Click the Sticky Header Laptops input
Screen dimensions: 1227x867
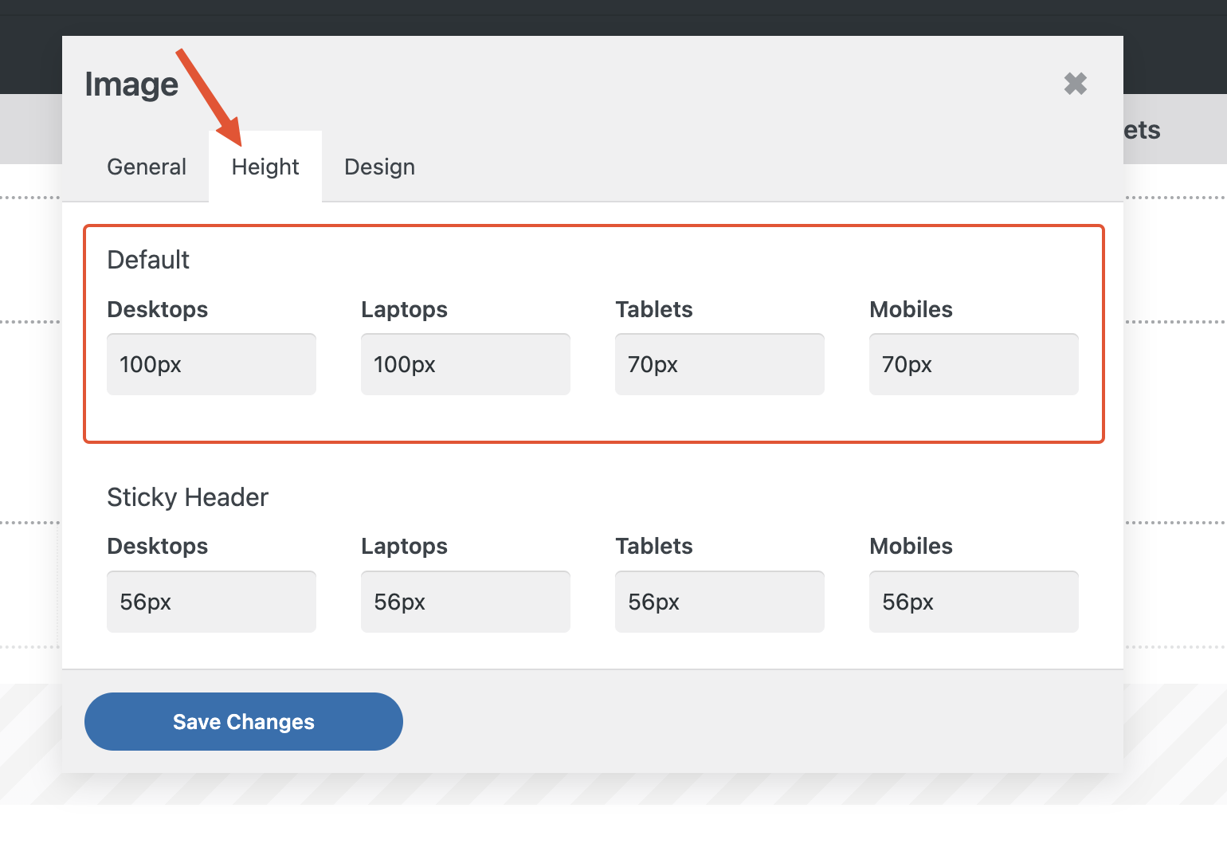(x=465, y=602)
